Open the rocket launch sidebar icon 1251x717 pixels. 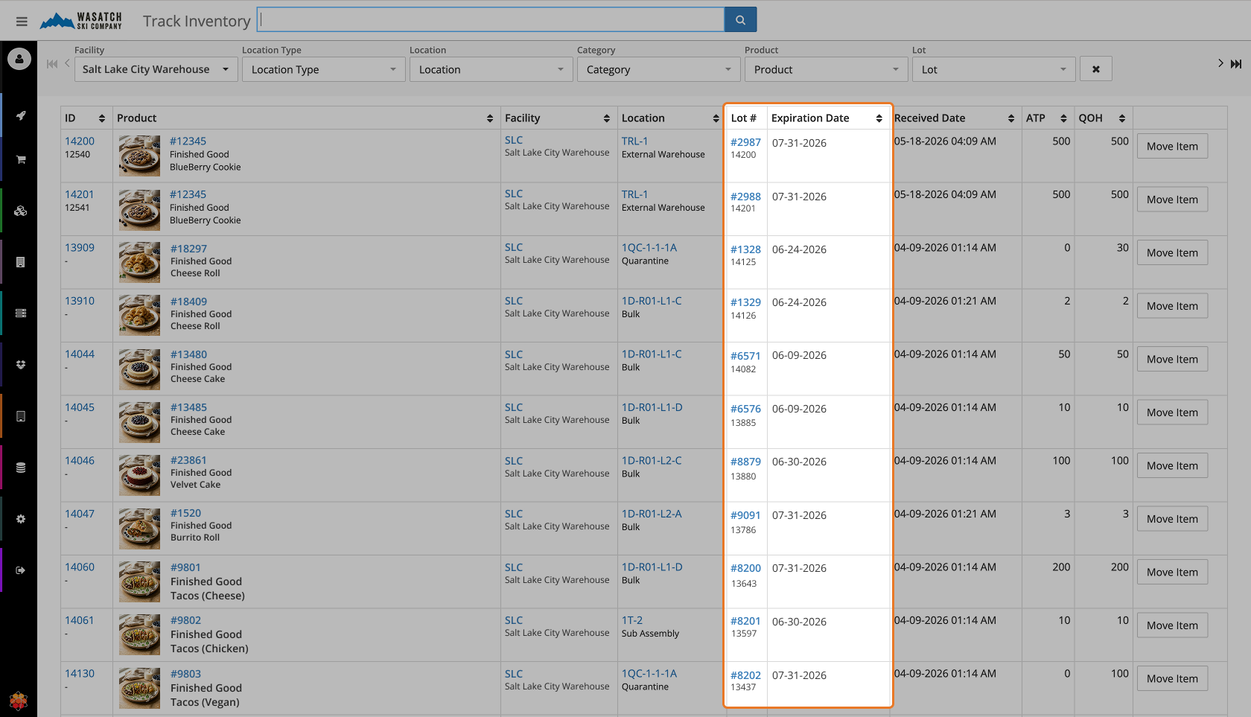click(21, 115)
